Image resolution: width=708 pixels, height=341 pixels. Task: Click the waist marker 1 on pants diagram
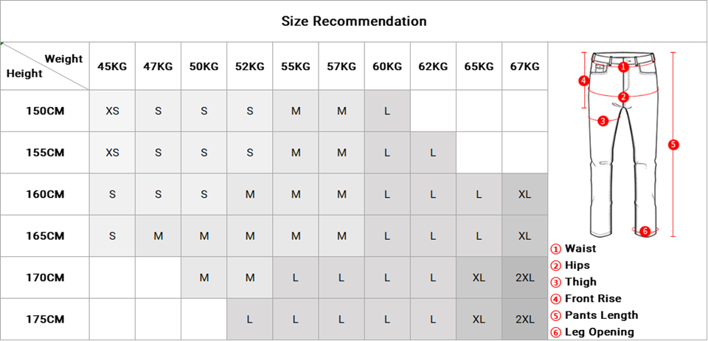(x=623, y=66)
